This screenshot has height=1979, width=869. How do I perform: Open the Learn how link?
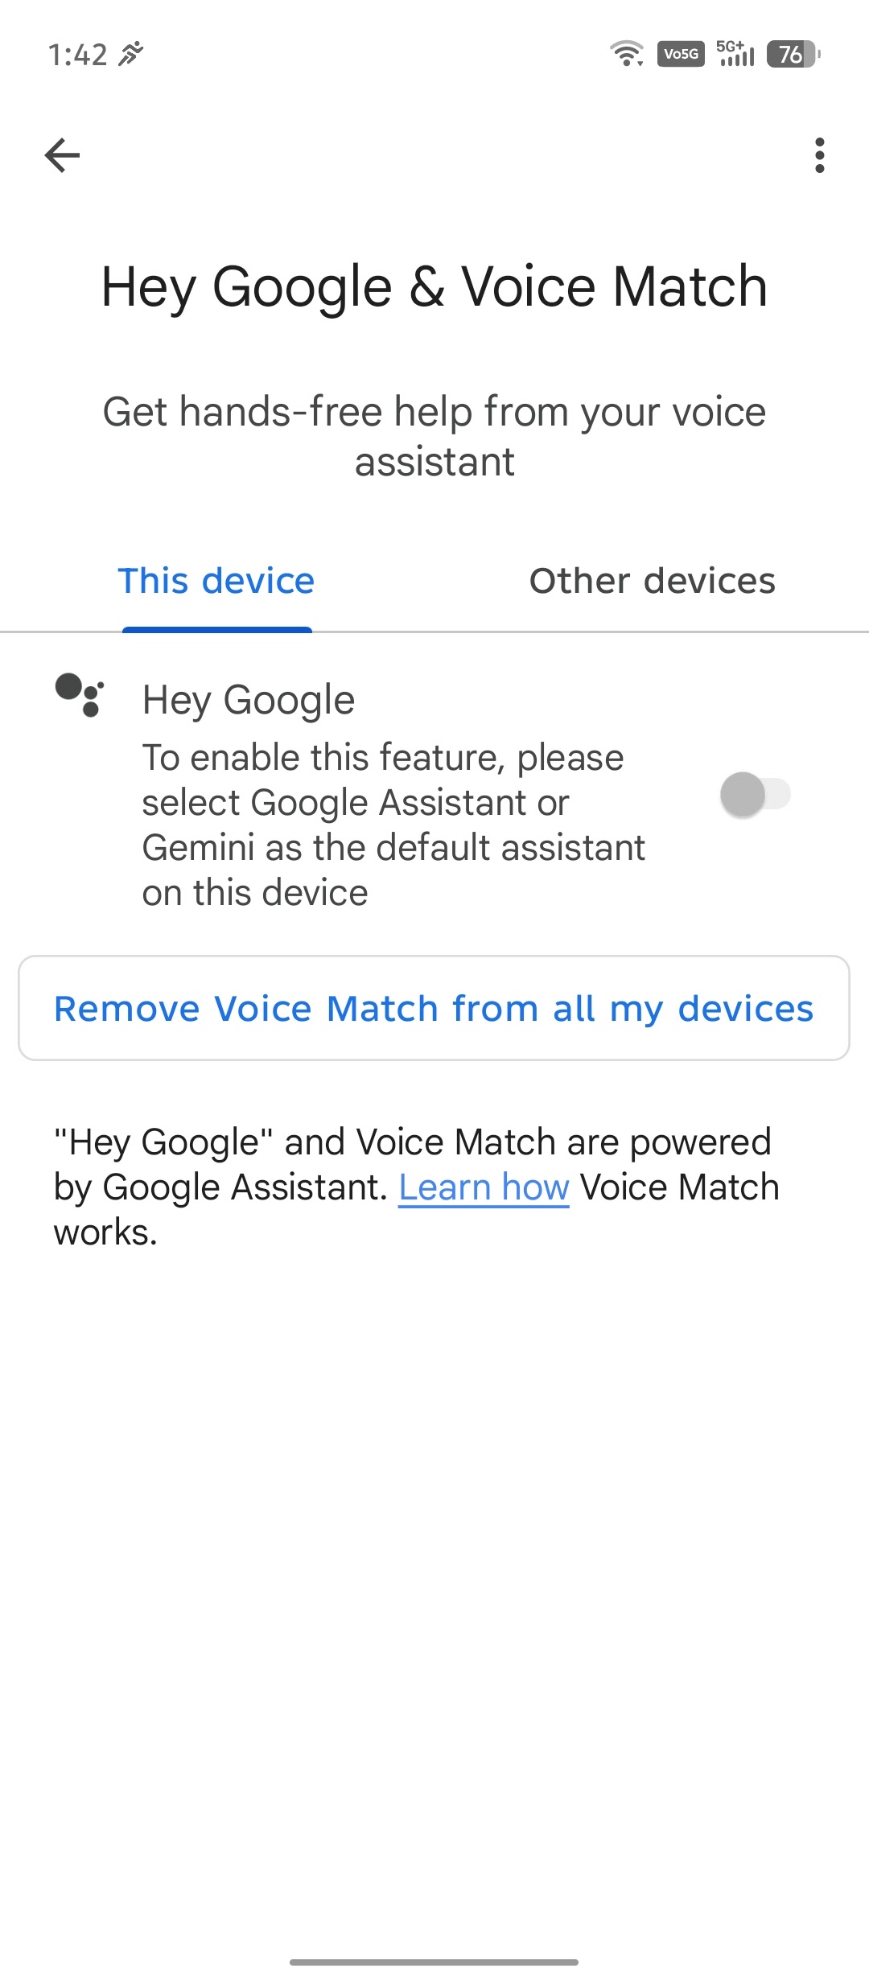484,1187
